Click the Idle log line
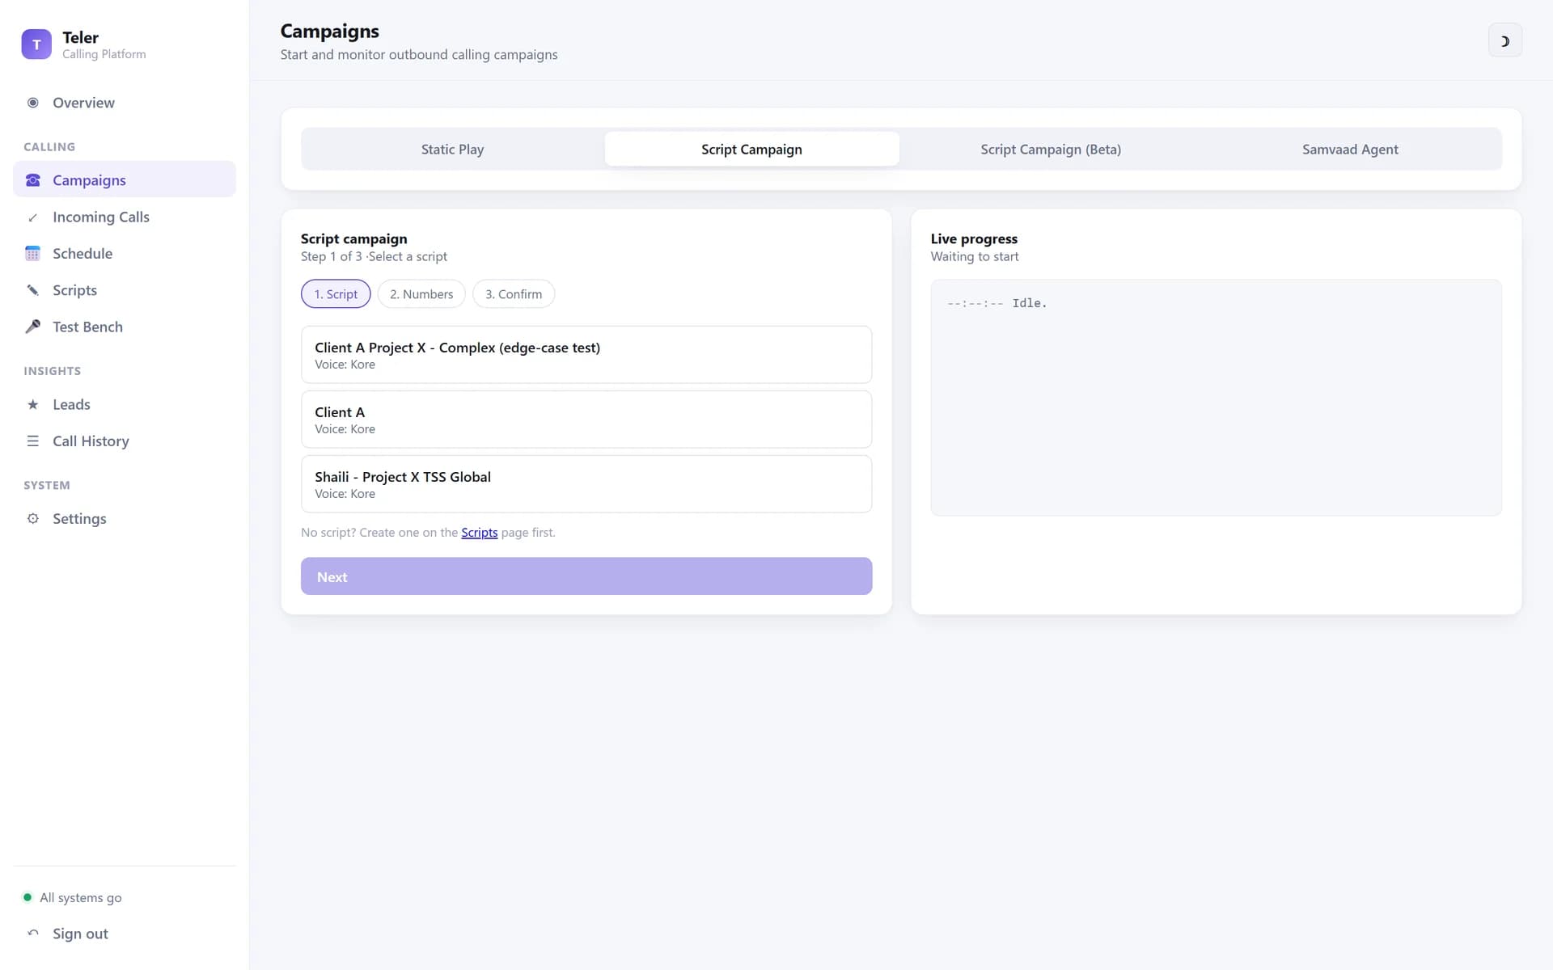The height and width of the screenshot is (970, 1553). point(997,303)
